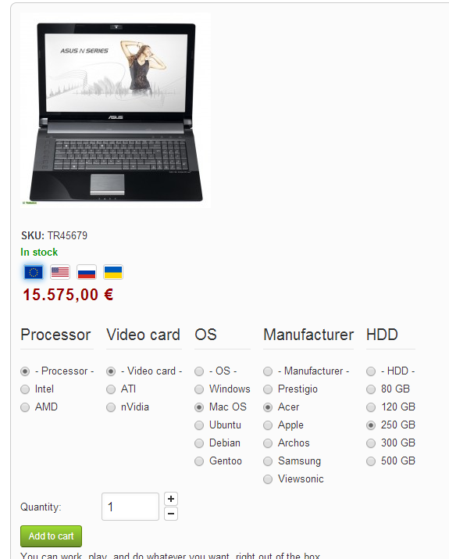Select nVidia video card option

pos(111,407)
